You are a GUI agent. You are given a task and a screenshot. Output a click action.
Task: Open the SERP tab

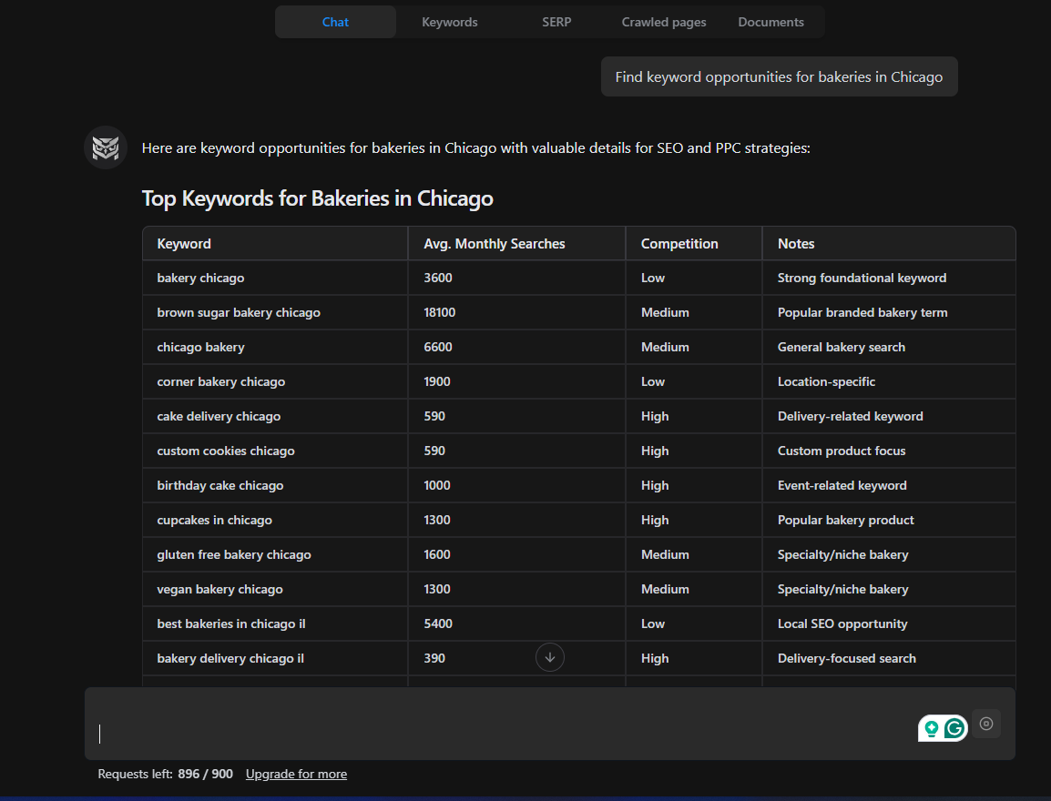tap(556, 22)
